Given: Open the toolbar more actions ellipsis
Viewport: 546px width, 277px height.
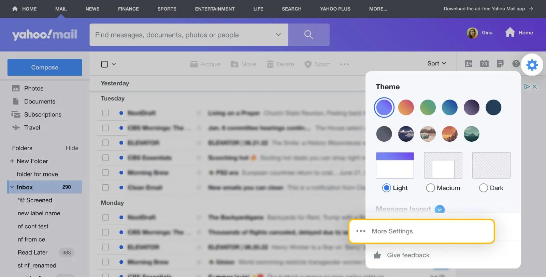Looking at the screenshot, I should pos(344,64).
